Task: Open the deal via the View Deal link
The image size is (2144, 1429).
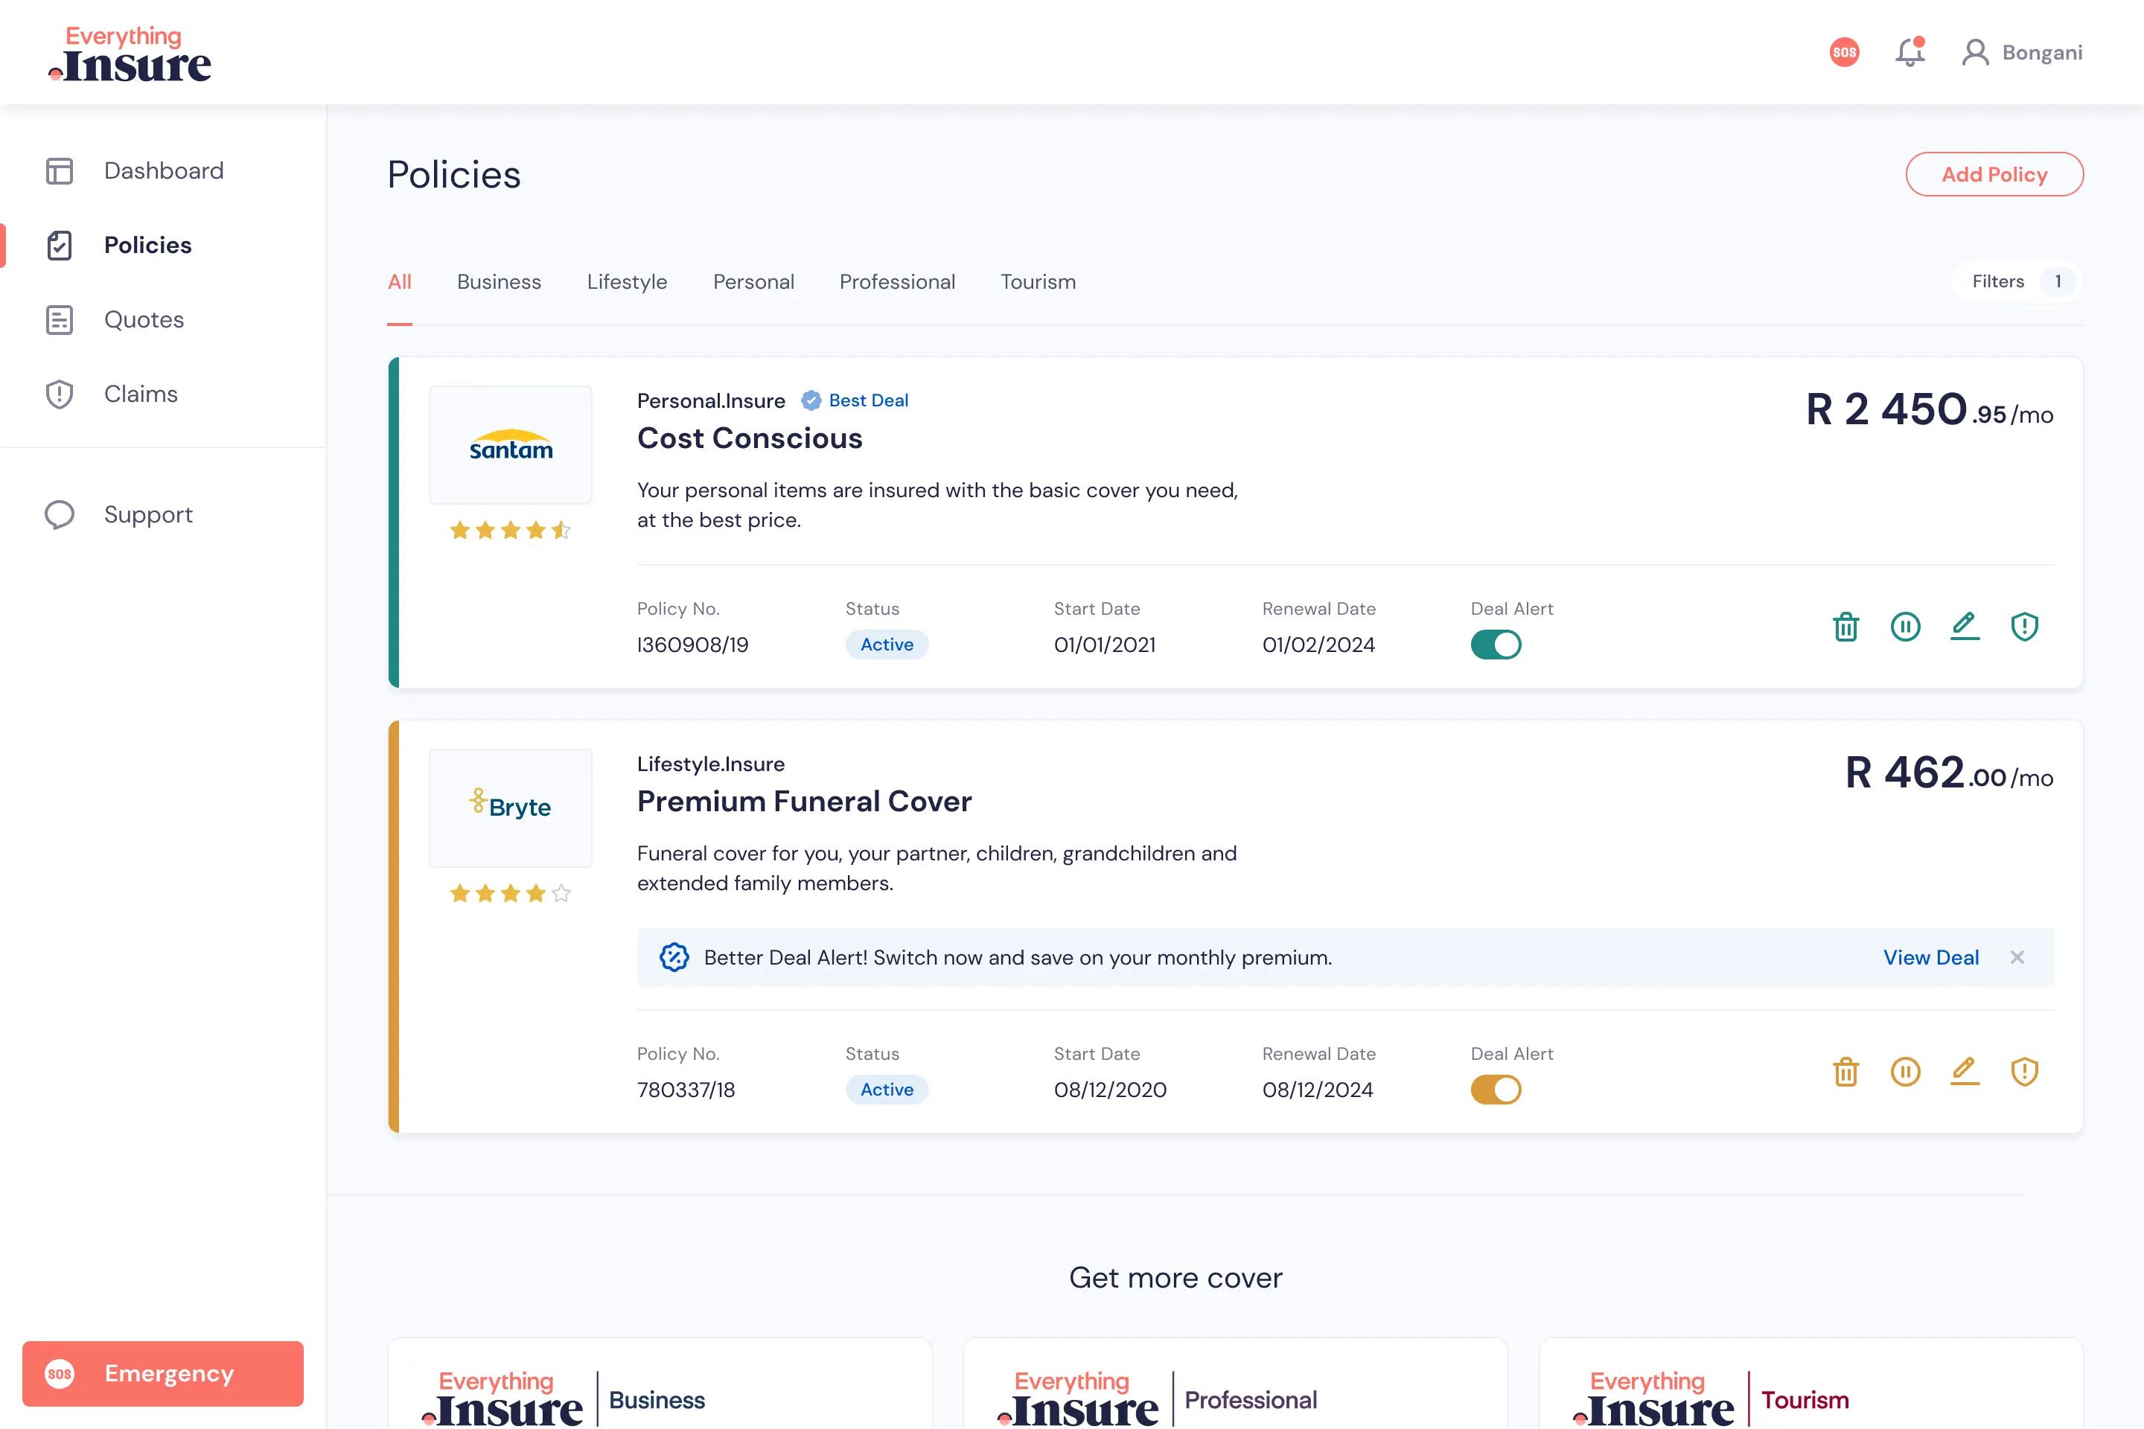Action: pos(1930,957)
